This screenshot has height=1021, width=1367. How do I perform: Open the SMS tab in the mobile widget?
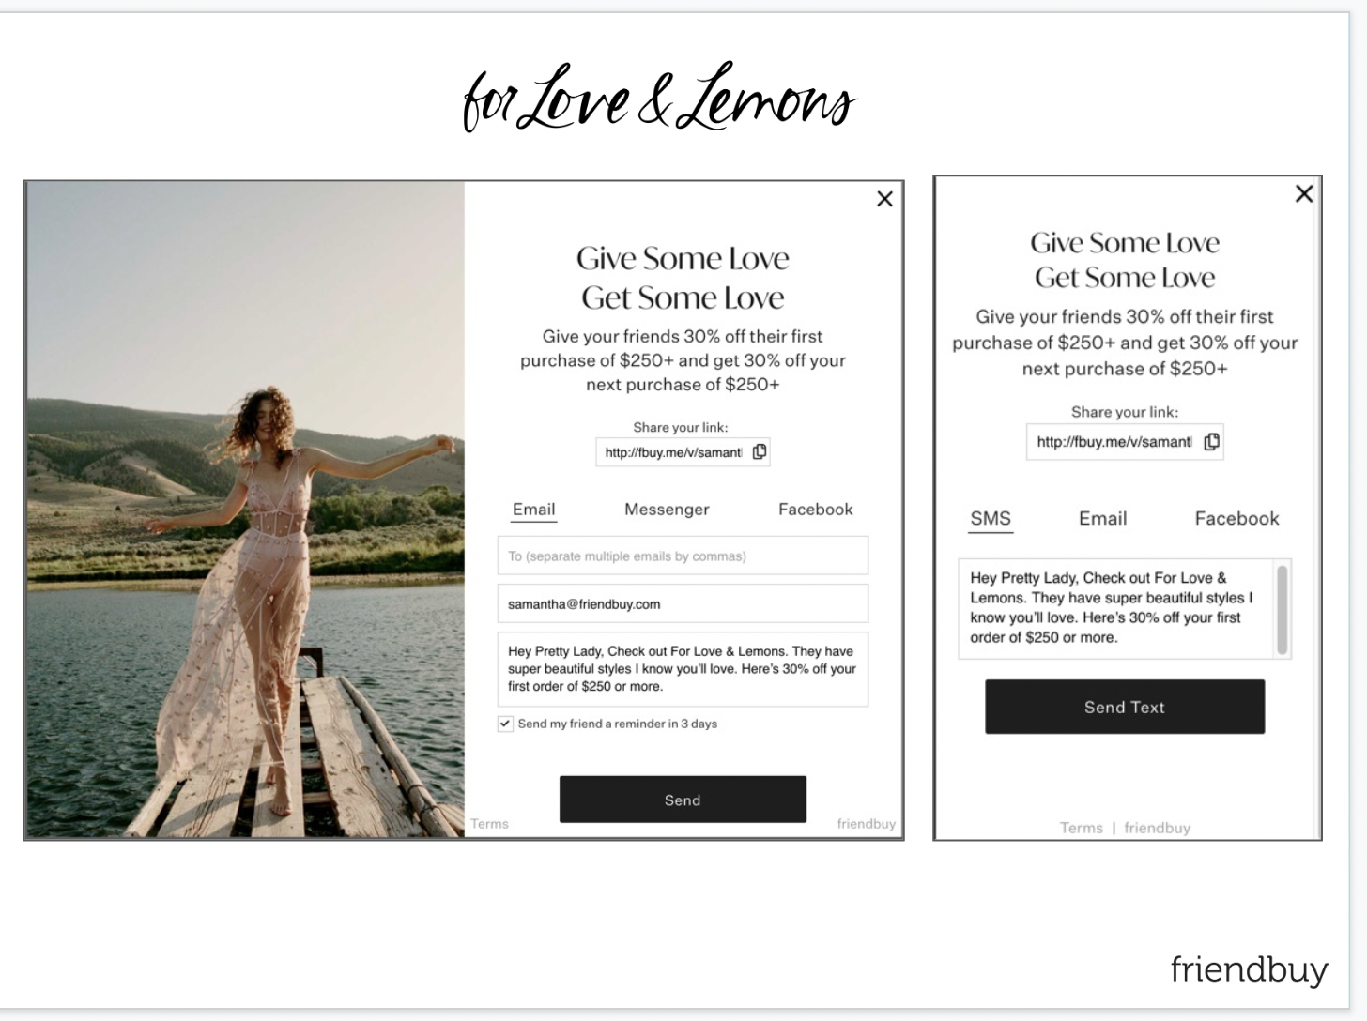[x=991, y=519]
